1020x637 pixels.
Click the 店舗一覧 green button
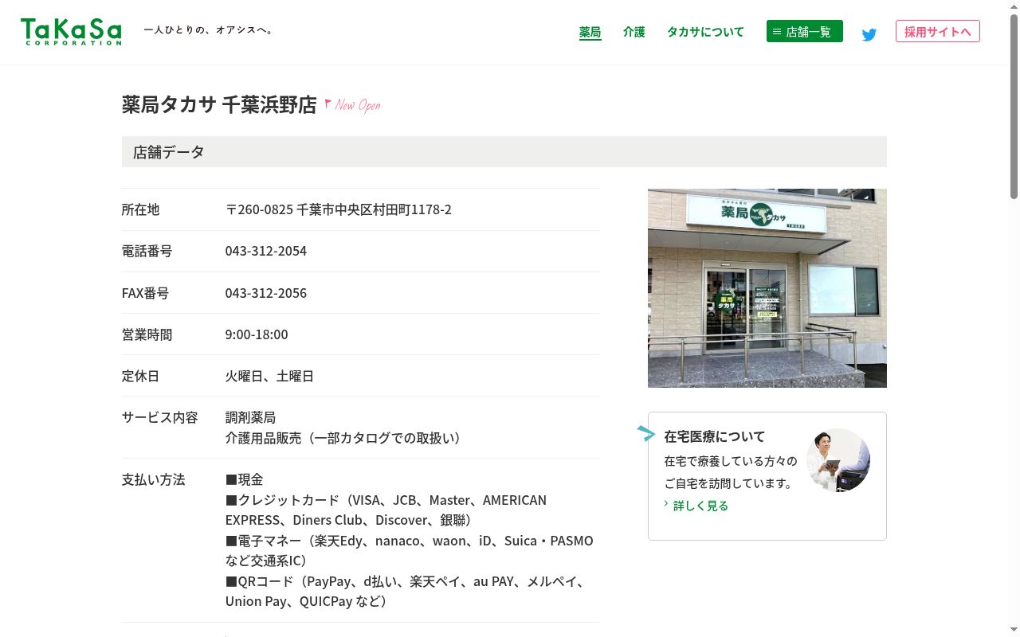point(805,32)
